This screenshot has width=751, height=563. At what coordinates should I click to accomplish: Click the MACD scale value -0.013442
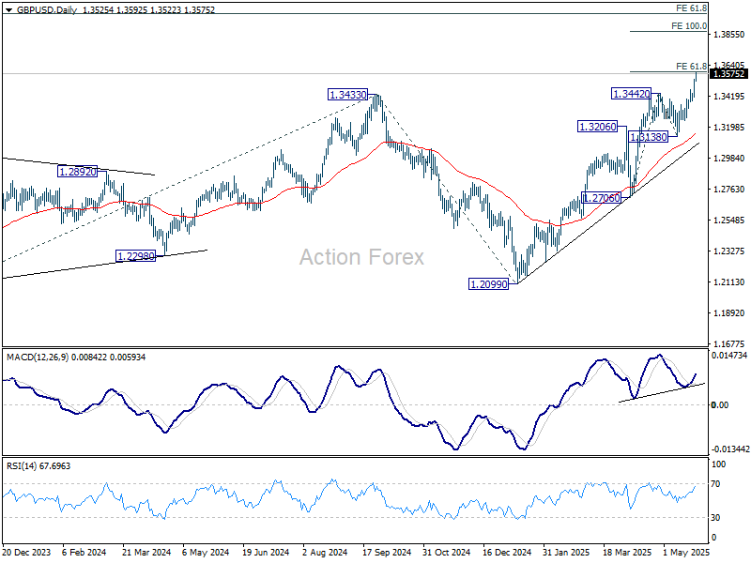click(730, 449)
